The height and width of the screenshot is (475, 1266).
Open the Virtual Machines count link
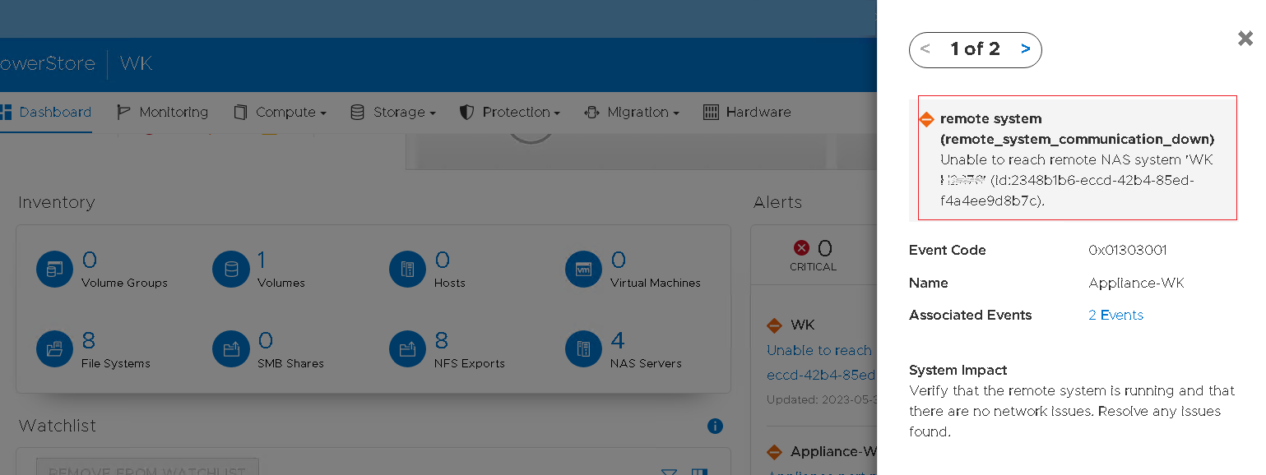point(618,261)
